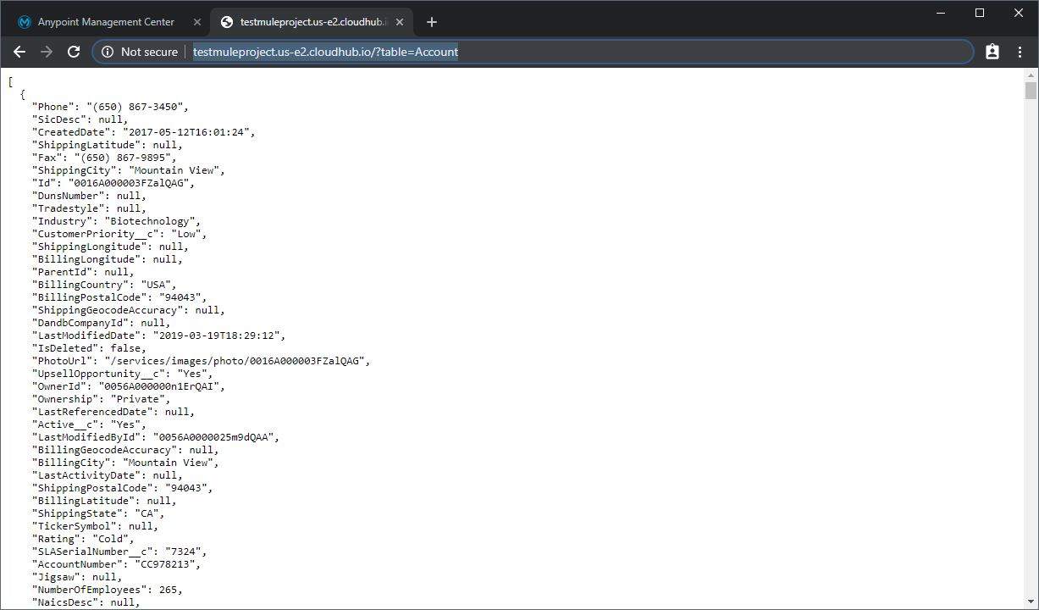
Task: Go back to the previous page
Action: [x=19, y=52]
